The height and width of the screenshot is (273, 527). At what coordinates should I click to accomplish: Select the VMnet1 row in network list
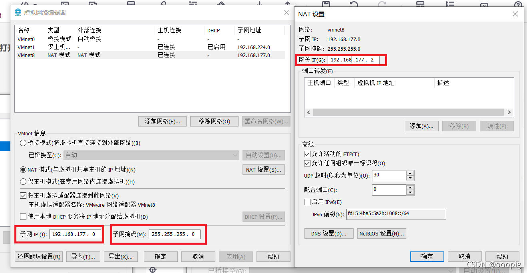click(x=150, y=47)
